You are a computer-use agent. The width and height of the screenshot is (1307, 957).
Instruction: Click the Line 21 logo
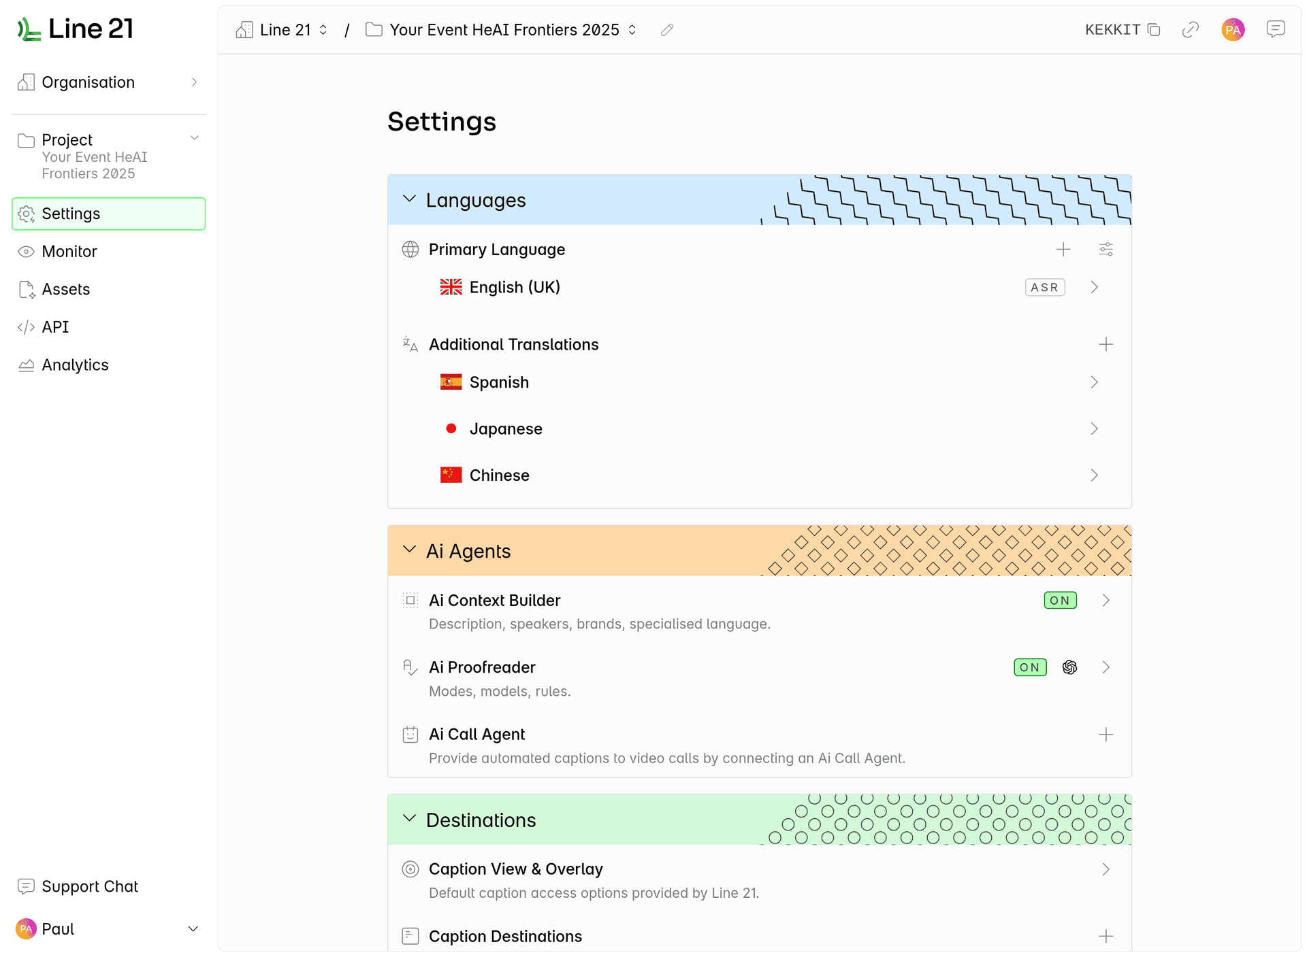75,29
